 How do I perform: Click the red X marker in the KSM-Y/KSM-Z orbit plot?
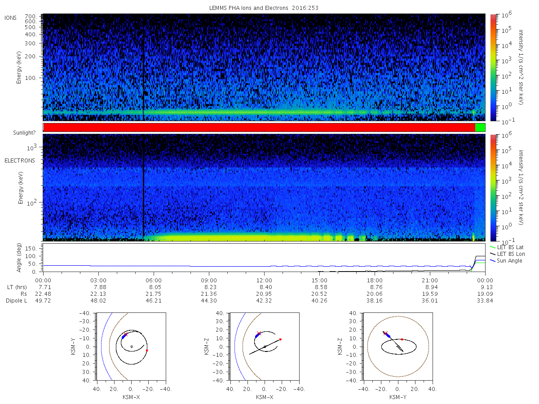(385, 334)
